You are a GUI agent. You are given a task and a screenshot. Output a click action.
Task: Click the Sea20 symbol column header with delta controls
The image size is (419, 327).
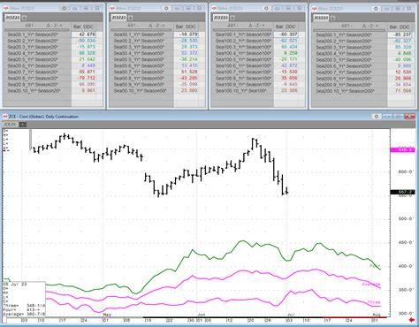(37, 26)
